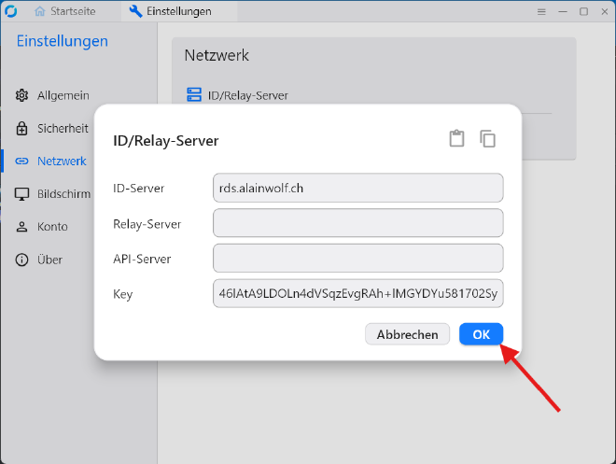The image size is (616, 464).
Task: Open the hamburger menu in title bar
Action: pyautogui.click(x=541, y=11)
